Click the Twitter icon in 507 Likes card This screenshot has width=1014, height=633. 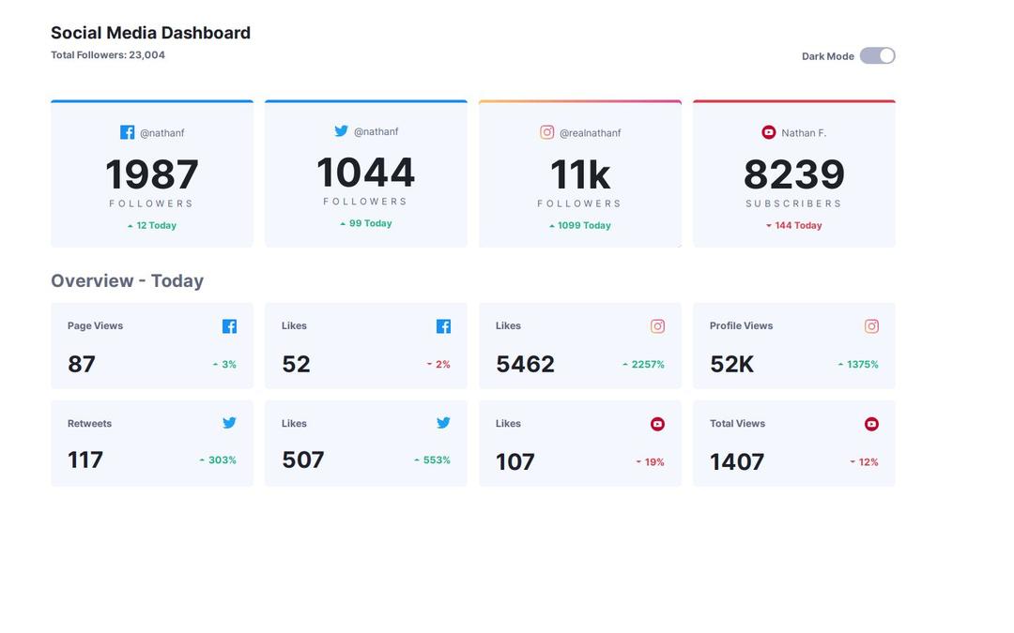[x=443, y=423]
